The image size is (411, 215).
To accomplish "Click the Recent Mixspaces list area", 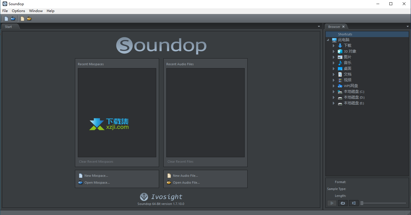I will 117,113.
